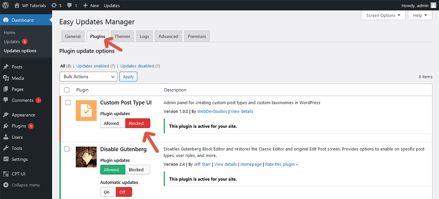
Task: Click the Disable Gutenberg plugin thumbnail
Action: 86,157
